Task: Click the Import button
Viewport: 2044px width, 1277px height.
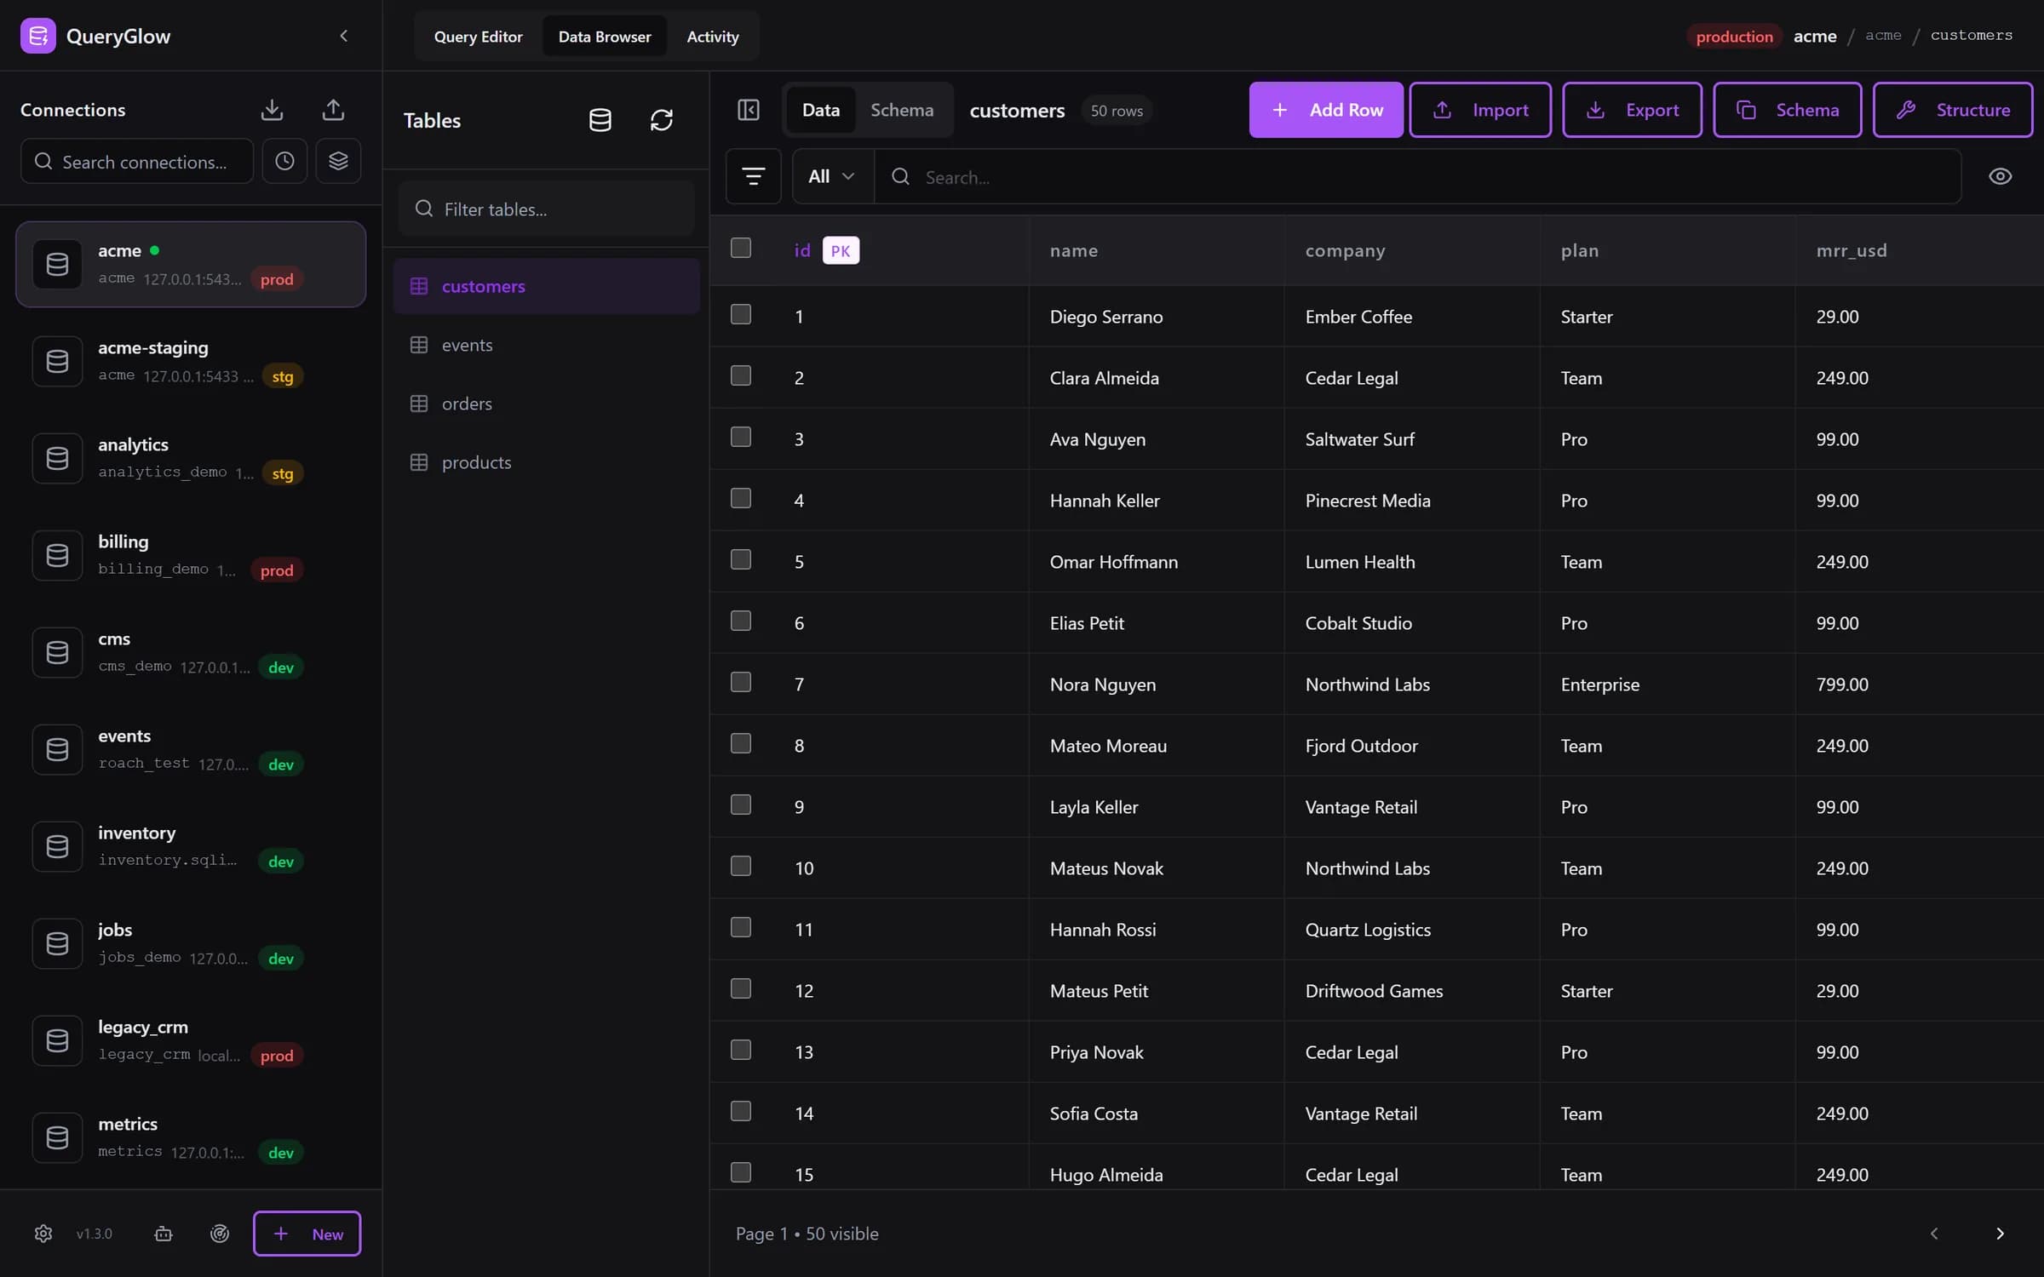Action: coord(1480,110)
